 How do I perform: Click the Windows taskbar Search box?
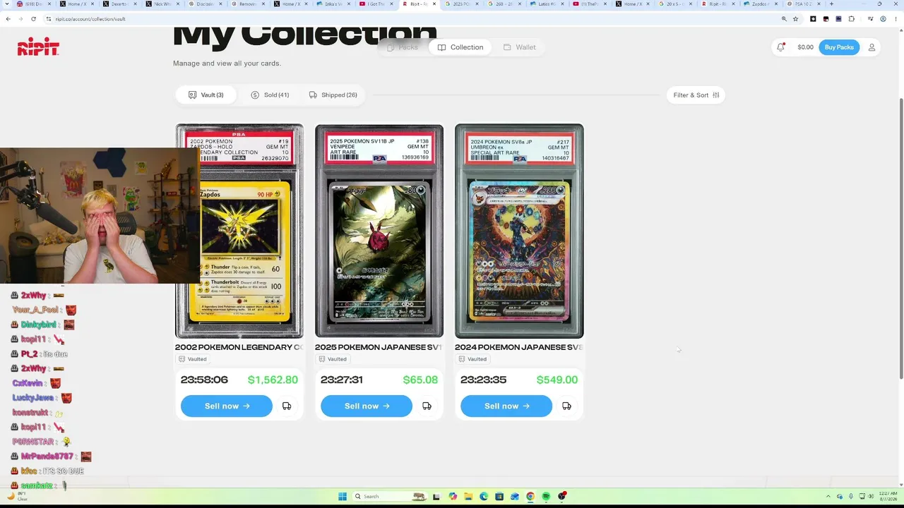pos(388,496)
